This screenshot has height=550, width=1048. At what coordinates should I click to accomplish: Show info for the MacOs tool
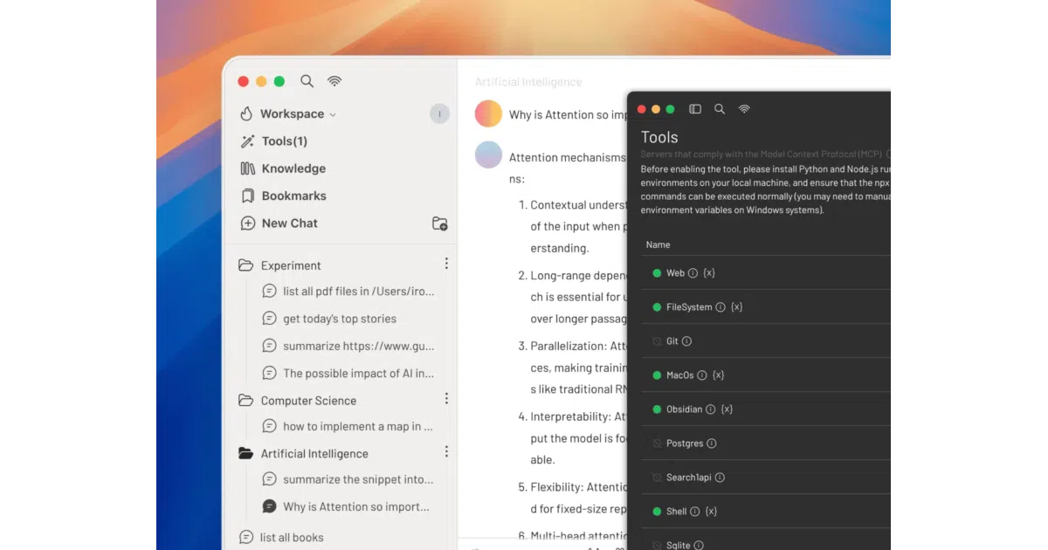click(702, 375)
